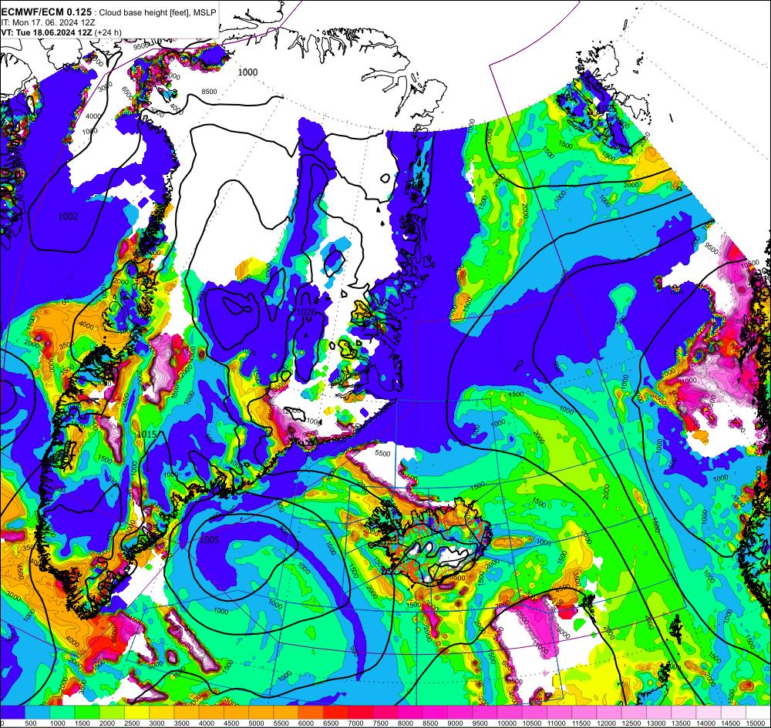Click the '13500' legend scale label

pos(681,723)
